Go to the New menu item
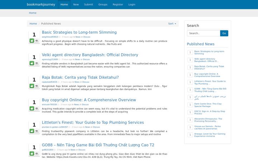The image size is (258, 161). coord(76,4)
